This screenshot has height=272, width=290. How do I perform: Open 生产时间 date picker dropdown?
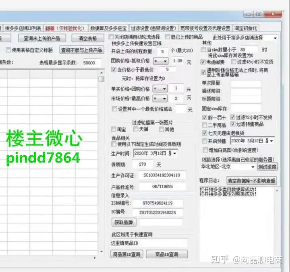point(175,153)
